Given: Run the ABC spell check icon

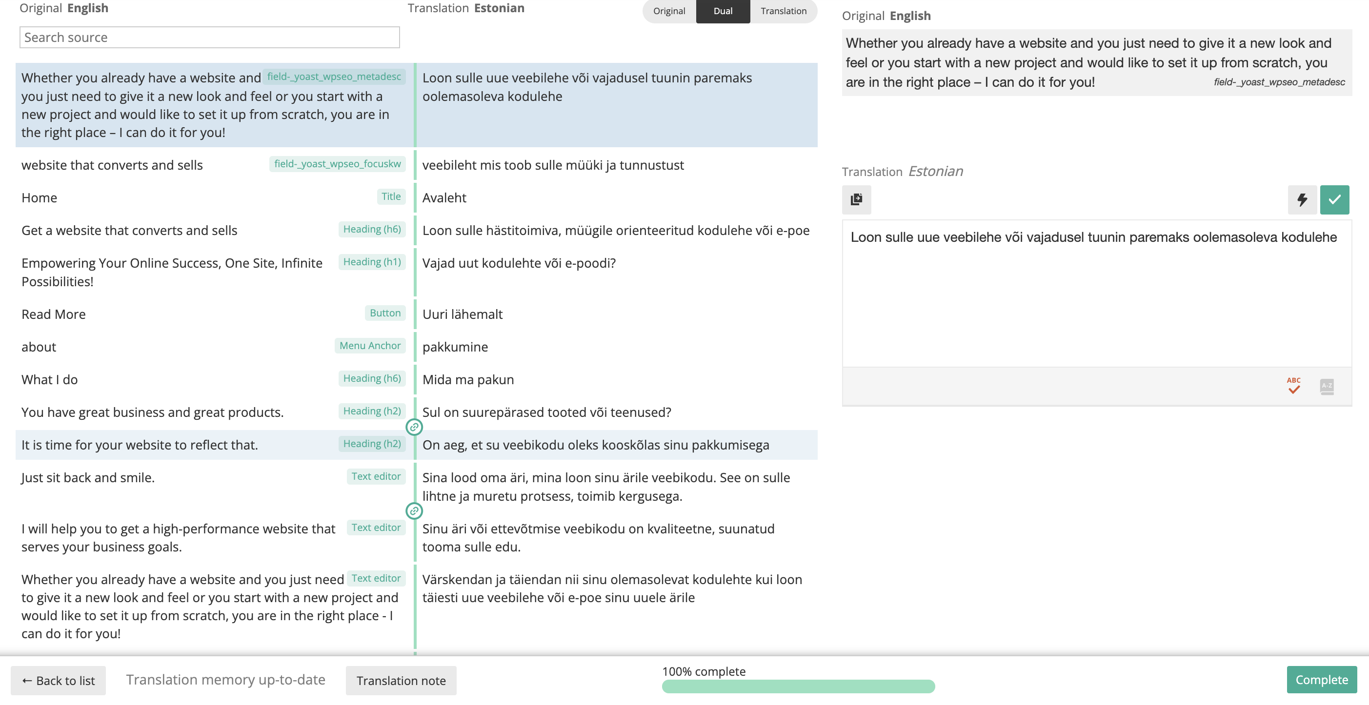Looking at the screenshot, I should [x=1293, y=386].
